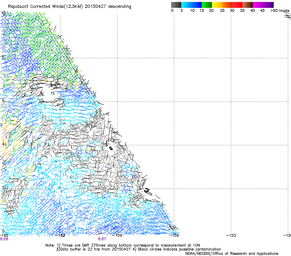
Task: Click the note 'Times along bottom correspond to measurement at 10N'
Action: [x=147, y=245]
